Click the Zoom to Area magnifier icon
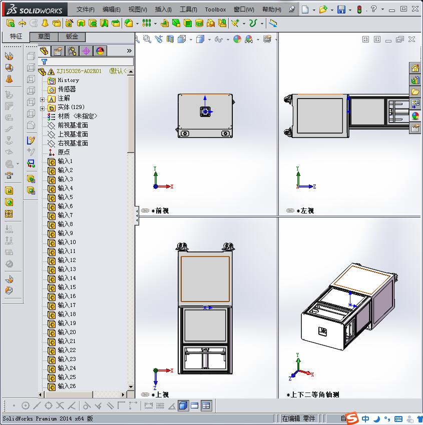The width and height of the screenshot is (423, 425). tap(147, 39)
